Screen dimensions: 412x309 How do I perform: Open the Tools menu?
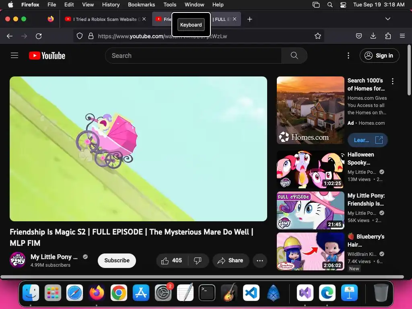click(x=170, y=5)
